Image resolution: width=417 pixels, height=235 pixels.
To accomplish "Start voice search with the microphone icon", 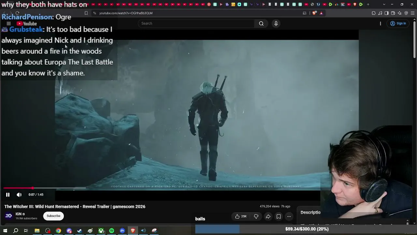I will pos(276,23).
